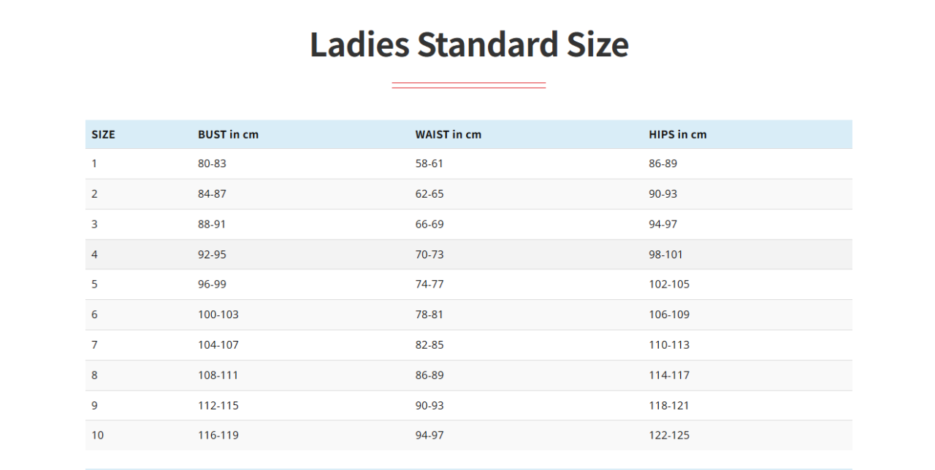Select the hips value 122-125
The image size is (935, 470).
point(669,435)
